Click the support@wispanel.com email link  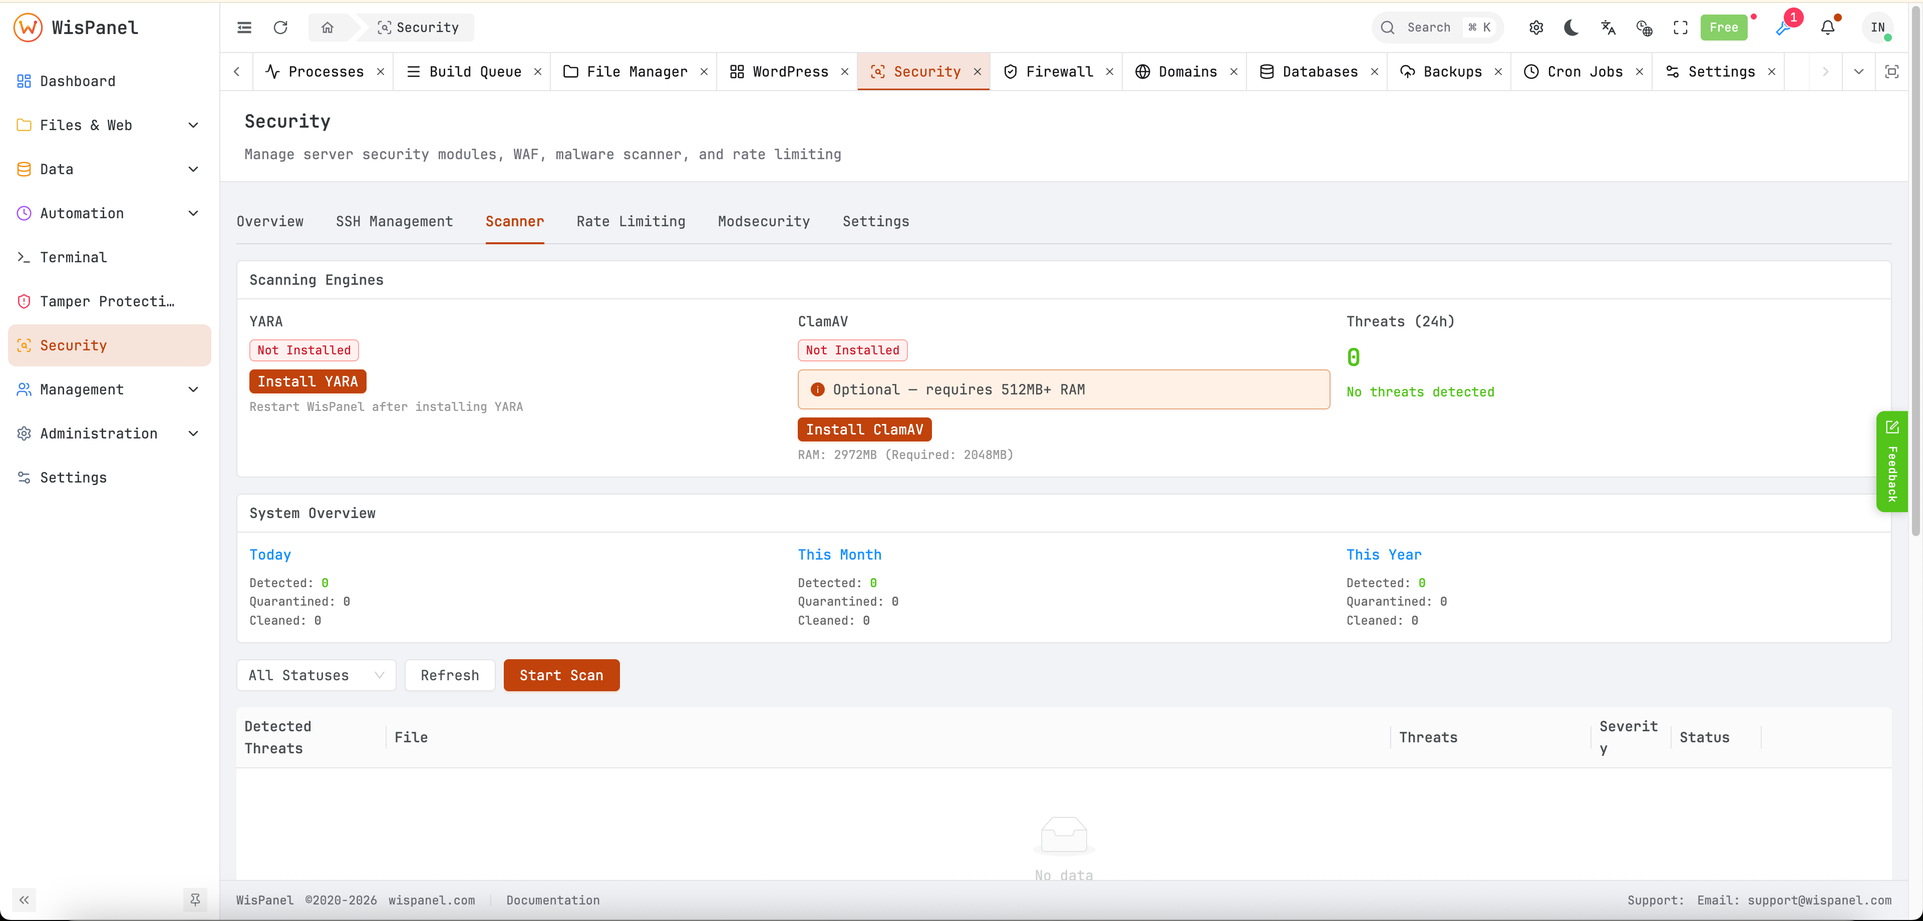(1819, 900)
